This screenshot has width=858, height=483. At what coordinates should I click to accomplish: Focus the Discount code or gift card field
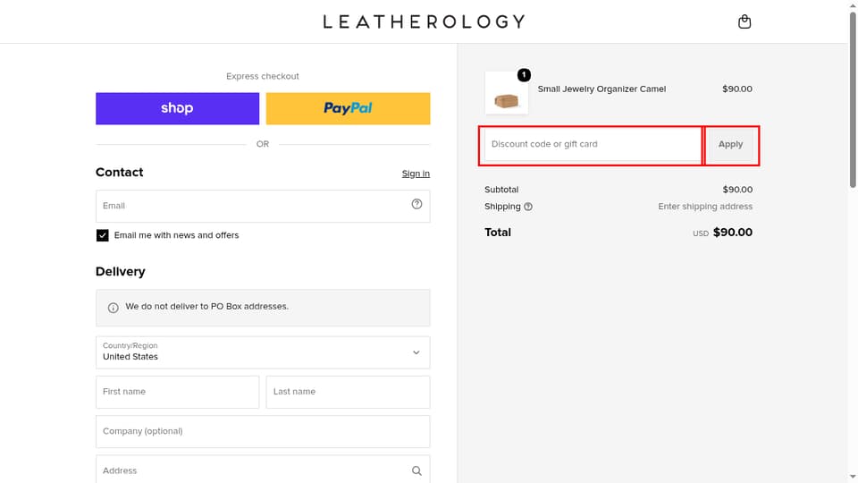(593, 145)
